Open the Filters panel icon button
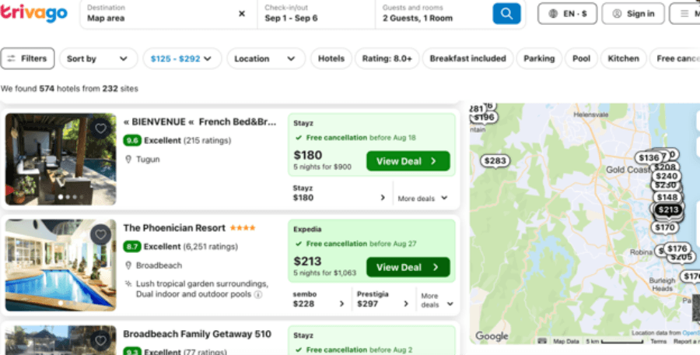 coord(28,58)
